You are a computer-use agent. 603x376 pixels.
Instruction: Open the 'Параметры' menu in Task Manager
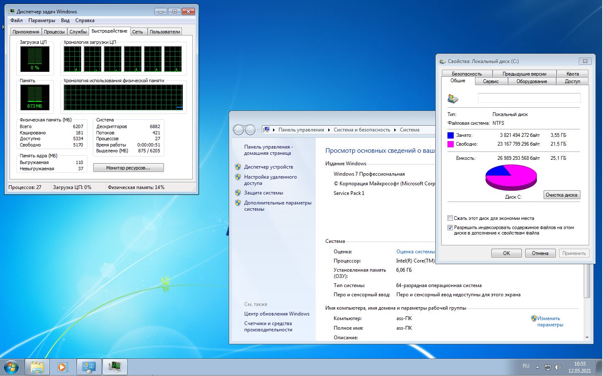41,20
